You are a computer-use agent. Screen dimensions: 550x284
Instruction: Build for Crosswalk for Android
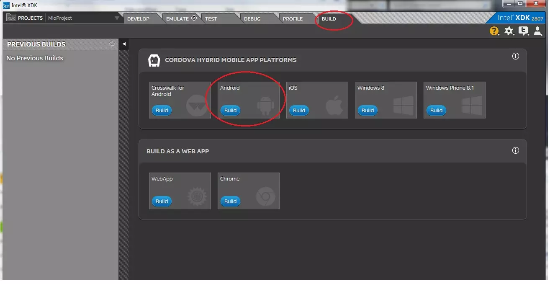click(162, 111)
